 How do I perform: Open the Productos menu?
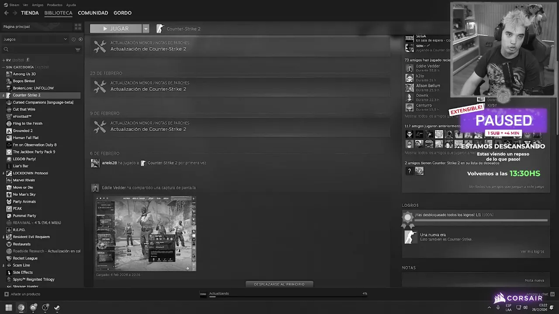pos(55,5)
